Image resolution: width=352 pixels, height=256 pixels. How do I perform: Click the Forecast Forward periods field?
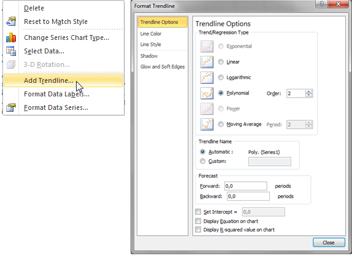coord(245,186)
